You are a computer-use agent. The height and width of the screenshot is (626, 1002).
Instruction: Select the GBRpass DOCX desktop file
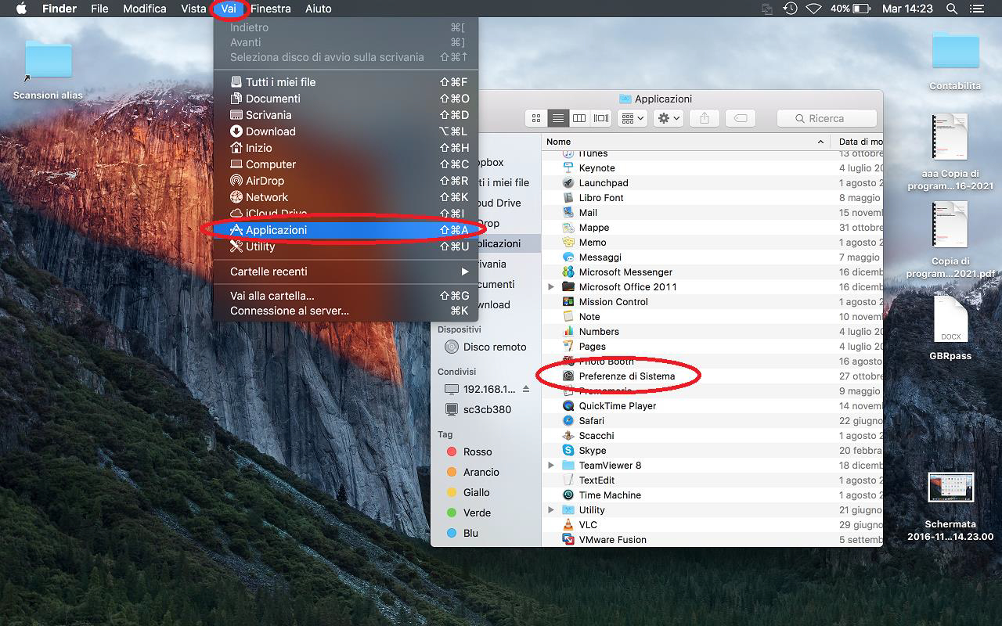click(950, 319)
